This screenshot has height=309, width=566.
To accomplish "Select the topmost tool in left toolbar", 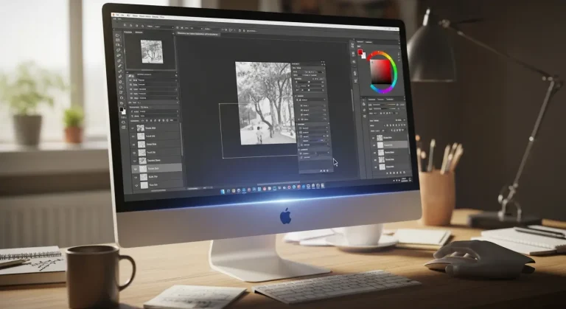I will [118, 35].
